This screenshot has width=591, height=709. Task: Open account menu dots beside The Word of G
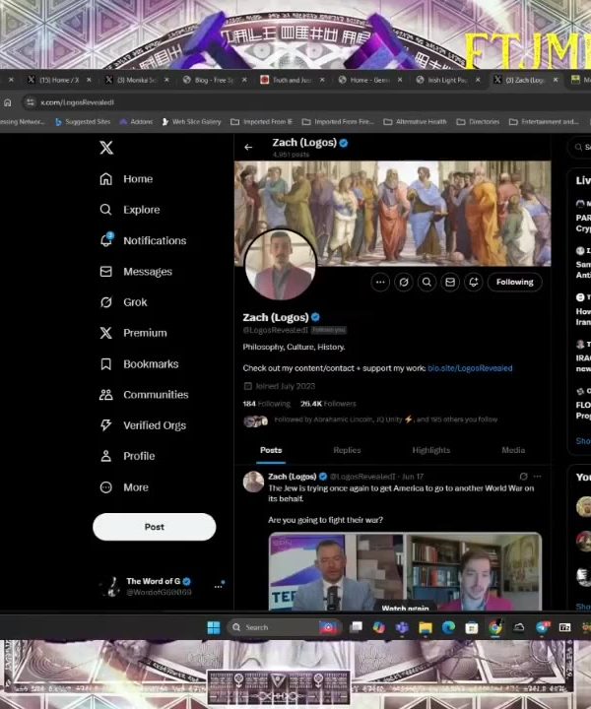click(x=219, y=587)
